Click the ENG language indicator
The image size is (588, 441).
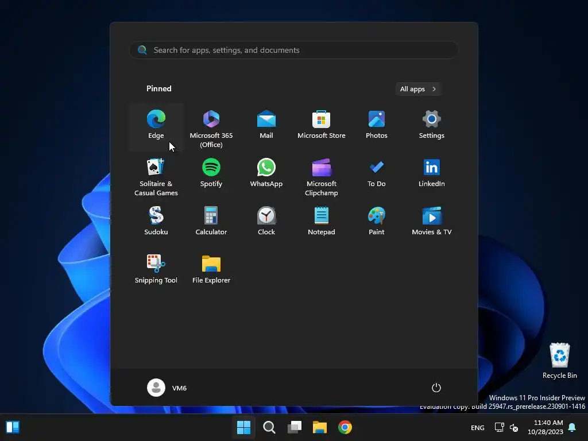click(x=477, y=427)
